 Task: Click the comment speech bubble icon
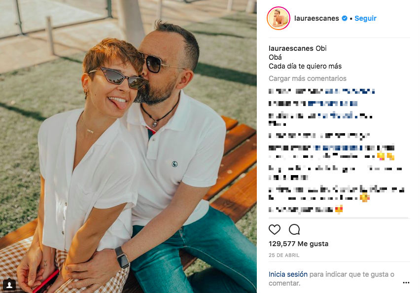(x=294, y=229)
